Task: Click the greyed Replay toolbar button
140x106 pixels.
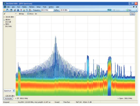Action: 117,10
